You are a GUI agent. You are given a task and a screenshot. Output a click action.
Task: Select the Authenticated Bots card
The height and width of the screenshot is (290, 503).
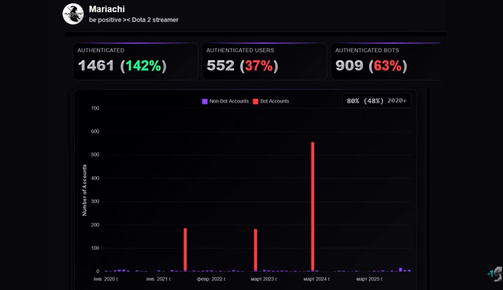coord(385,61)
